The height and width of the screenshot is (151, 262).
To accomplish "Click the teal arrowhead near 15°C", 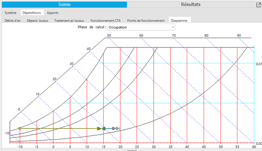I will (104, 129).
